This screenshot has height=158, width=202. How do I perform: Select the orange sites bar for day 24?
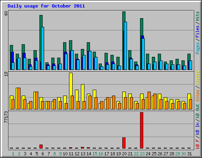(149, 100)
